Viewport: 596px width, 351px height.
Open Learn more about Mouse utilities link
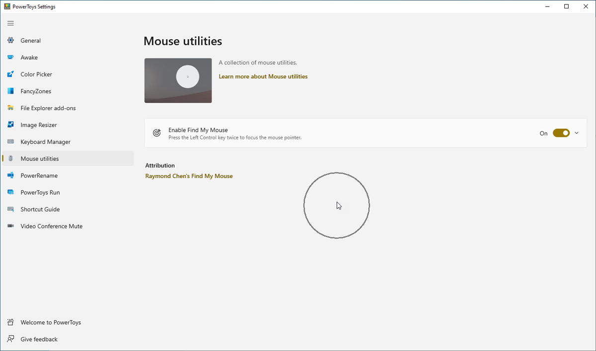point(263,76)
